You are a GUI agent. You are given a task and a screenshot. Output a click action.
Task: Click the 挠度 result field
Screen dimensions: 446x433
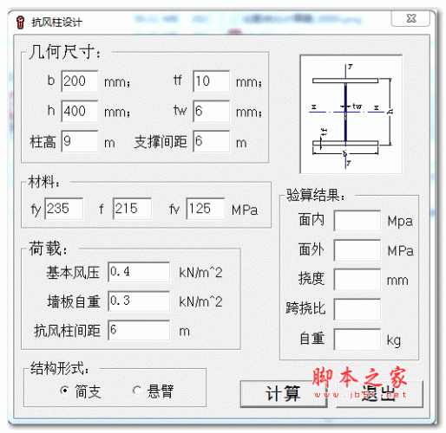coord(357,280)
